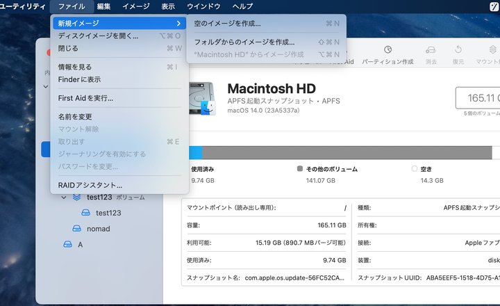The height and width of the screenshot is (306, 500).
Task: Choose Finderに表示 menu item
Action: tap(119, 79)
